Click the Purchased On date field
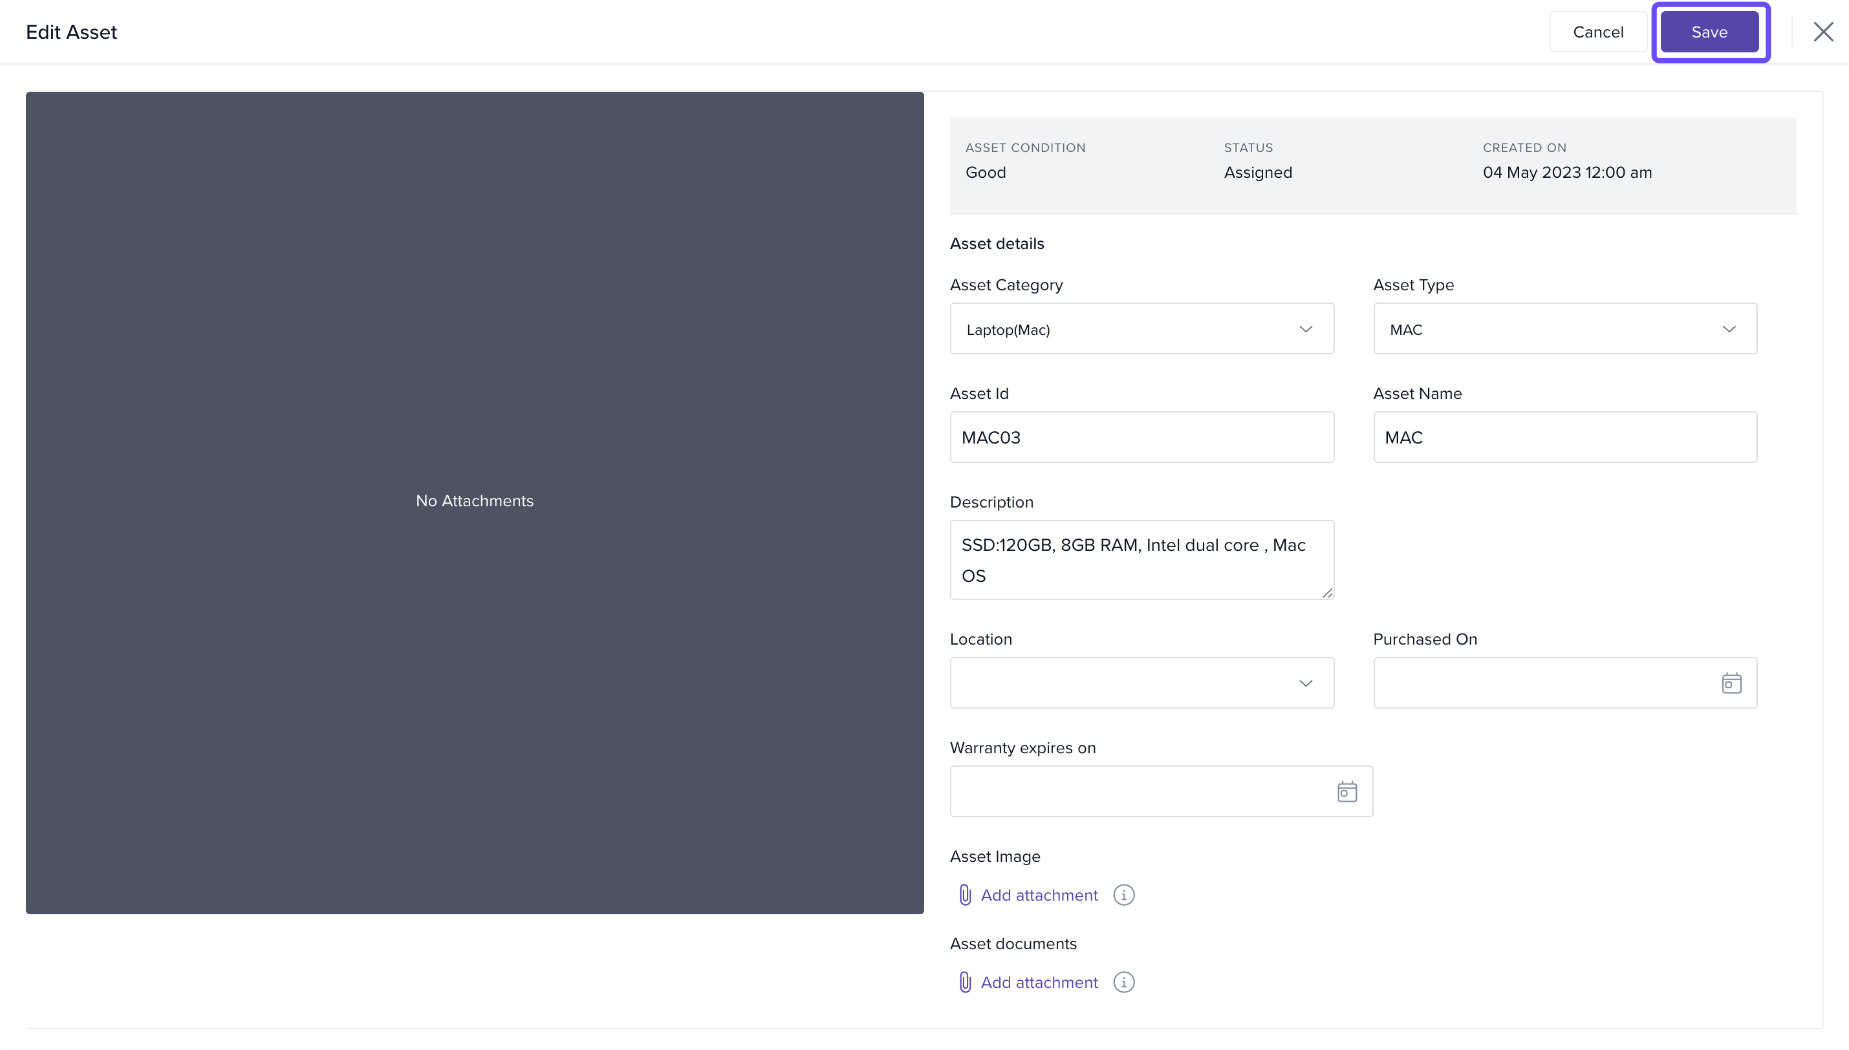 [1543, 682]
